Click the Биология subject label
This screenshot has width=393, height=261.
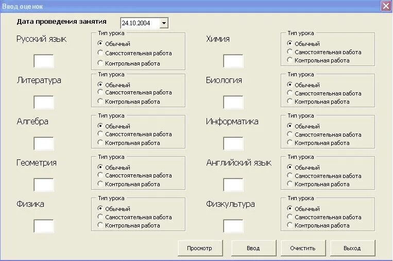[x=224, y=80]
